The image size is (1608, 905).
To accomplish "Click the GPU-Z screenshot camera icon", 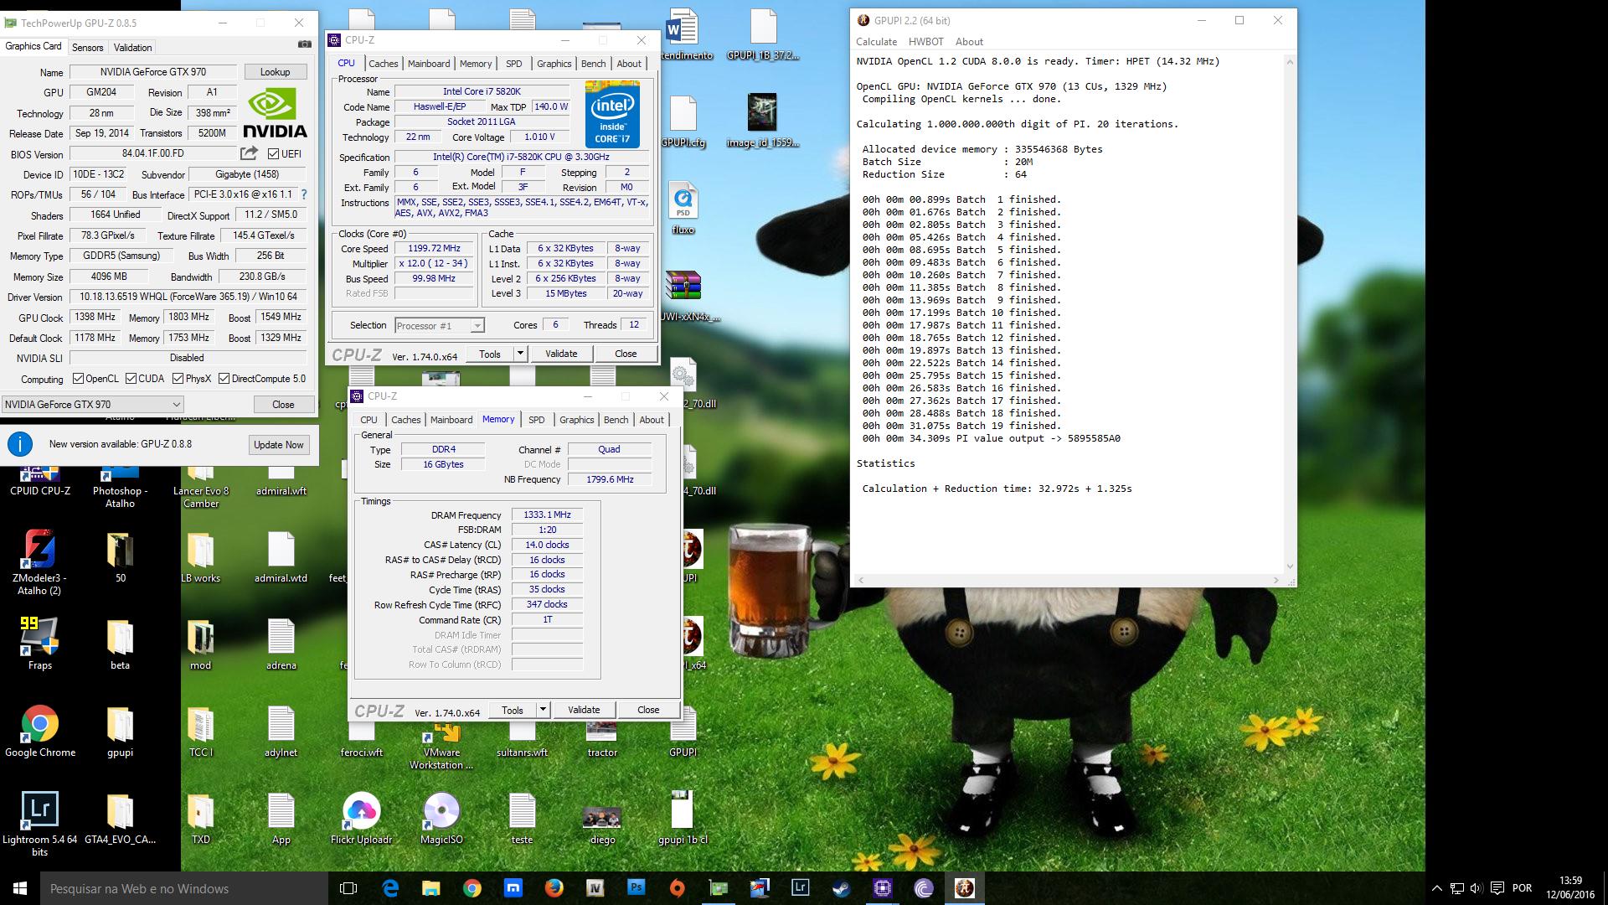I will tap(304, 44).
